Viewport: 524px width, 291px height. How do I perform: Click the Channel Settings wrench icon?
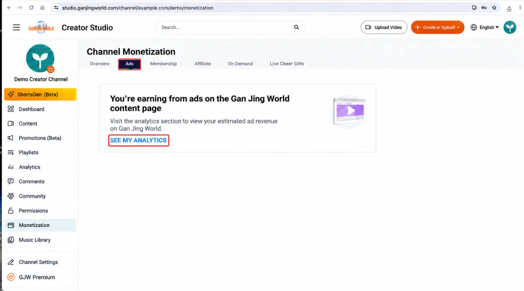[11, 262]
